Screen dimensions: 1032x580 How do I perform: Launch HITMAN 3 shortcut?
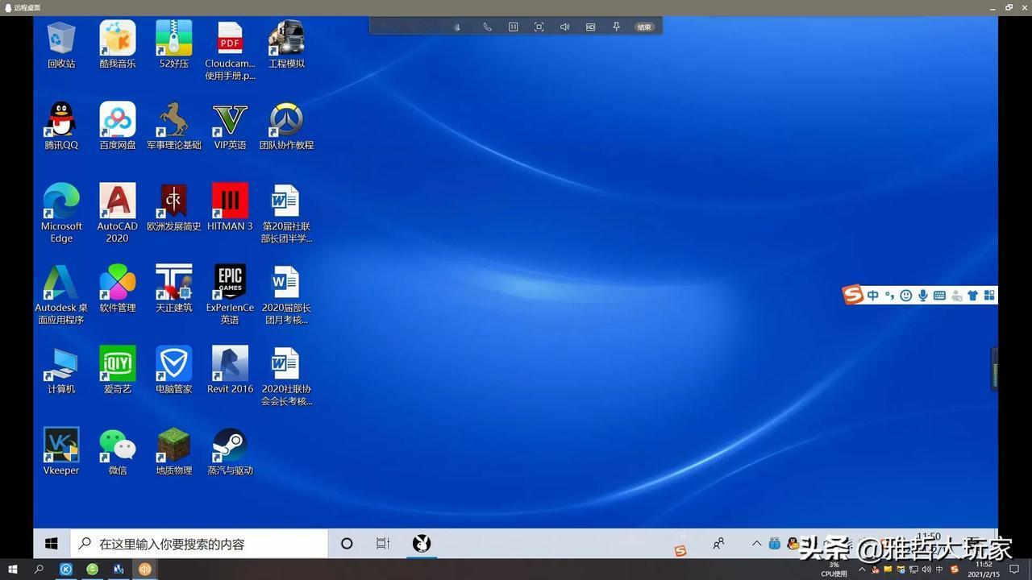(230, 208)
